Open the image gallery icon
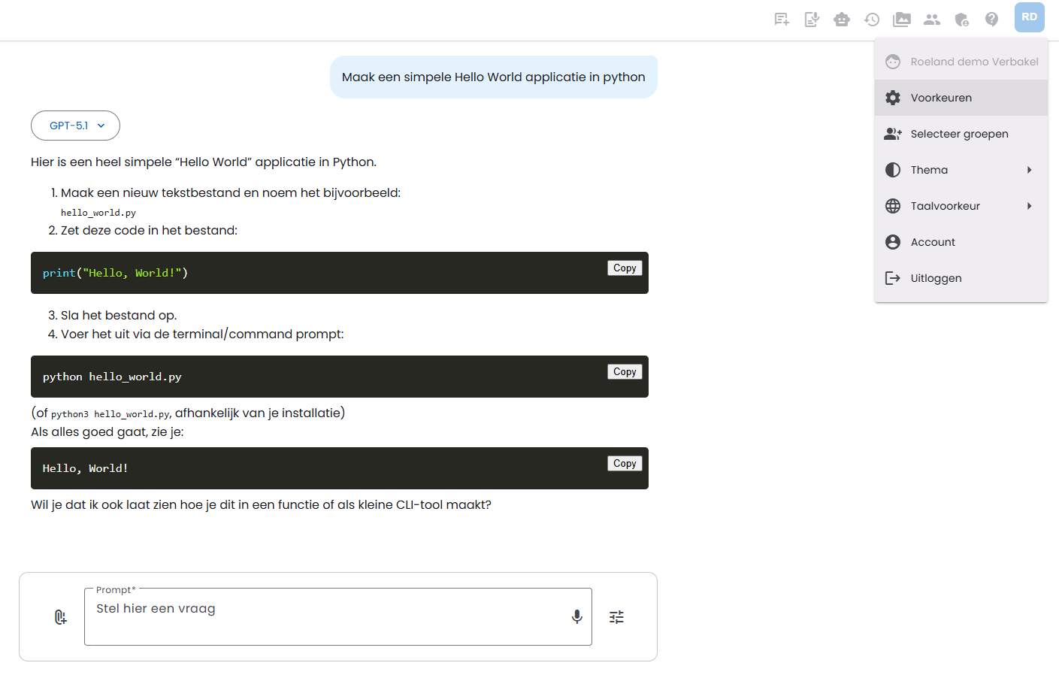Screen dimensions: 1059x681 pos(902,20)
